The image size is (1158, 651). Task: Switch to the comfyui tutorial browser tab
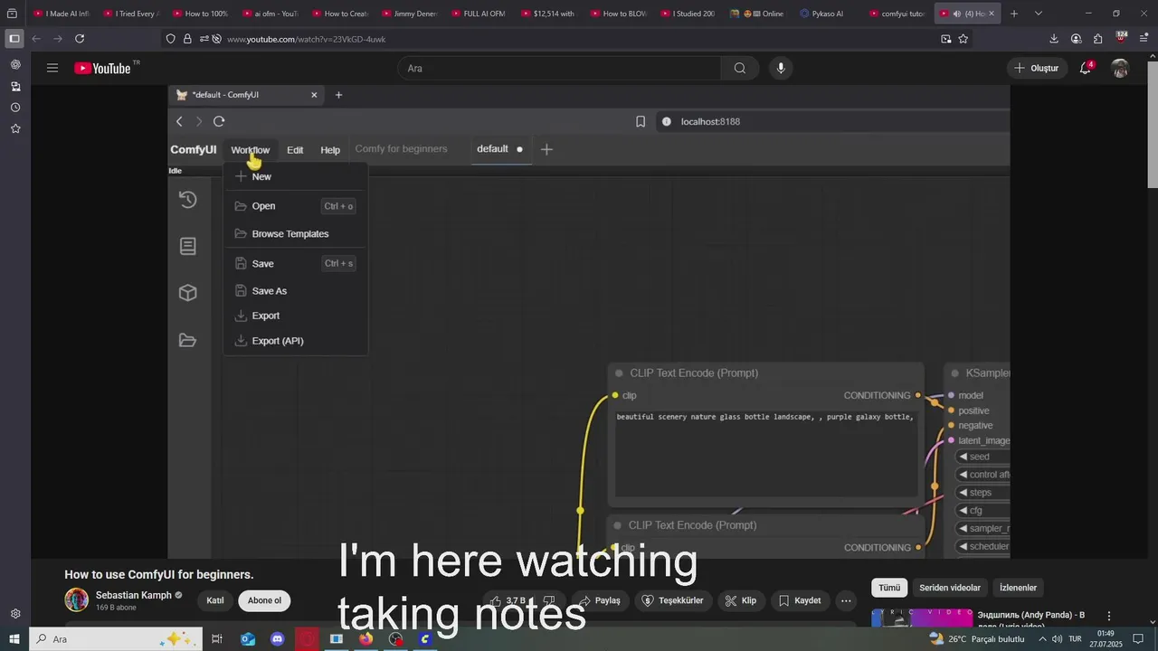(896, 14)
